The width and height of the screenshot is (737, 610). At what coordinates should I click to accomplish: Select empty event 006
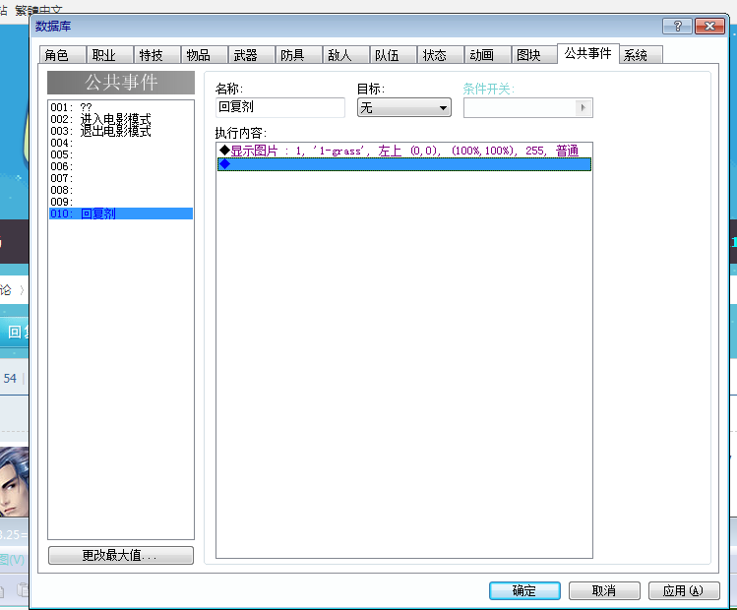[121, 166]
